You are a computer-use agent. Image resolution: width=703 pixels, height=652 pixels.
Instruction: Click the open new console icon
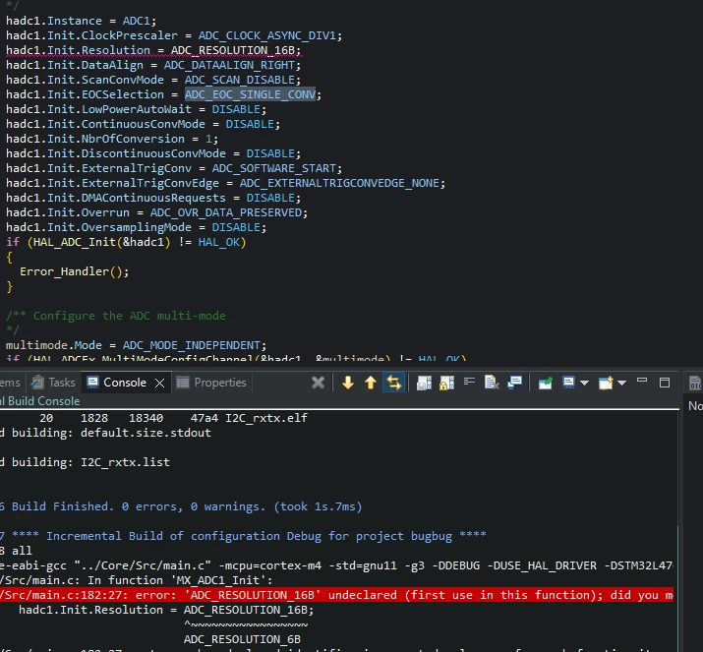[x=606, y=383]
